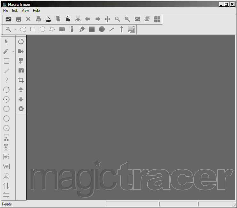The height and width of the screenshot is (208, 237).
Task: Click the foreground/background color squares
Action: click(x=131, y=29)
